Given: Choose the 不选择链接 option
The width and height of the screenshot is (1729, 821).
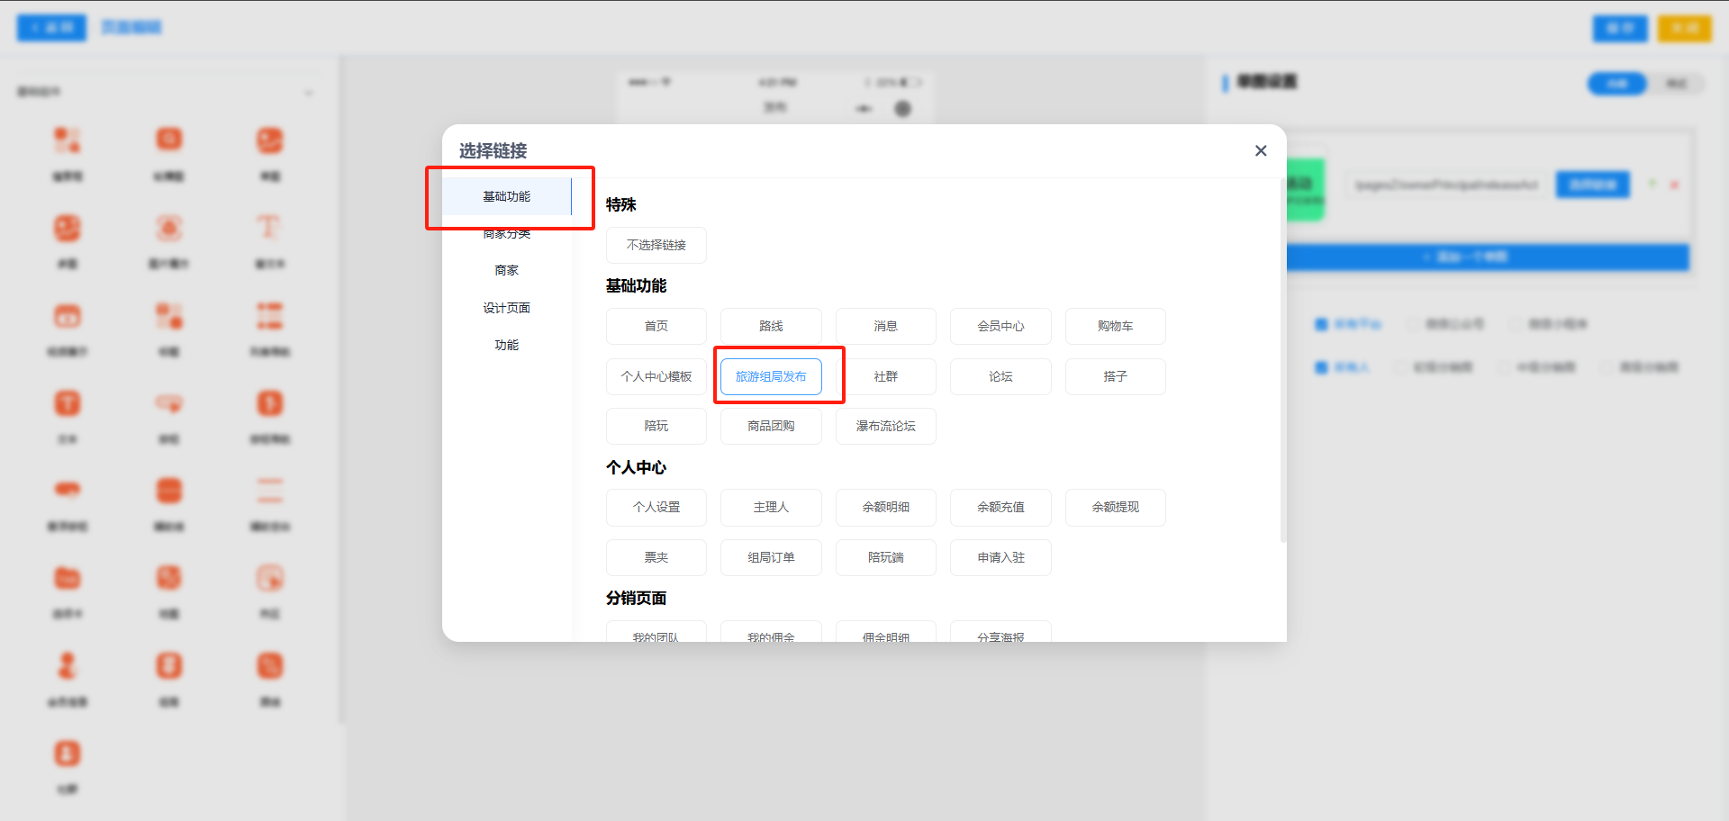Looking at the screenshot, I should [656, 245].
